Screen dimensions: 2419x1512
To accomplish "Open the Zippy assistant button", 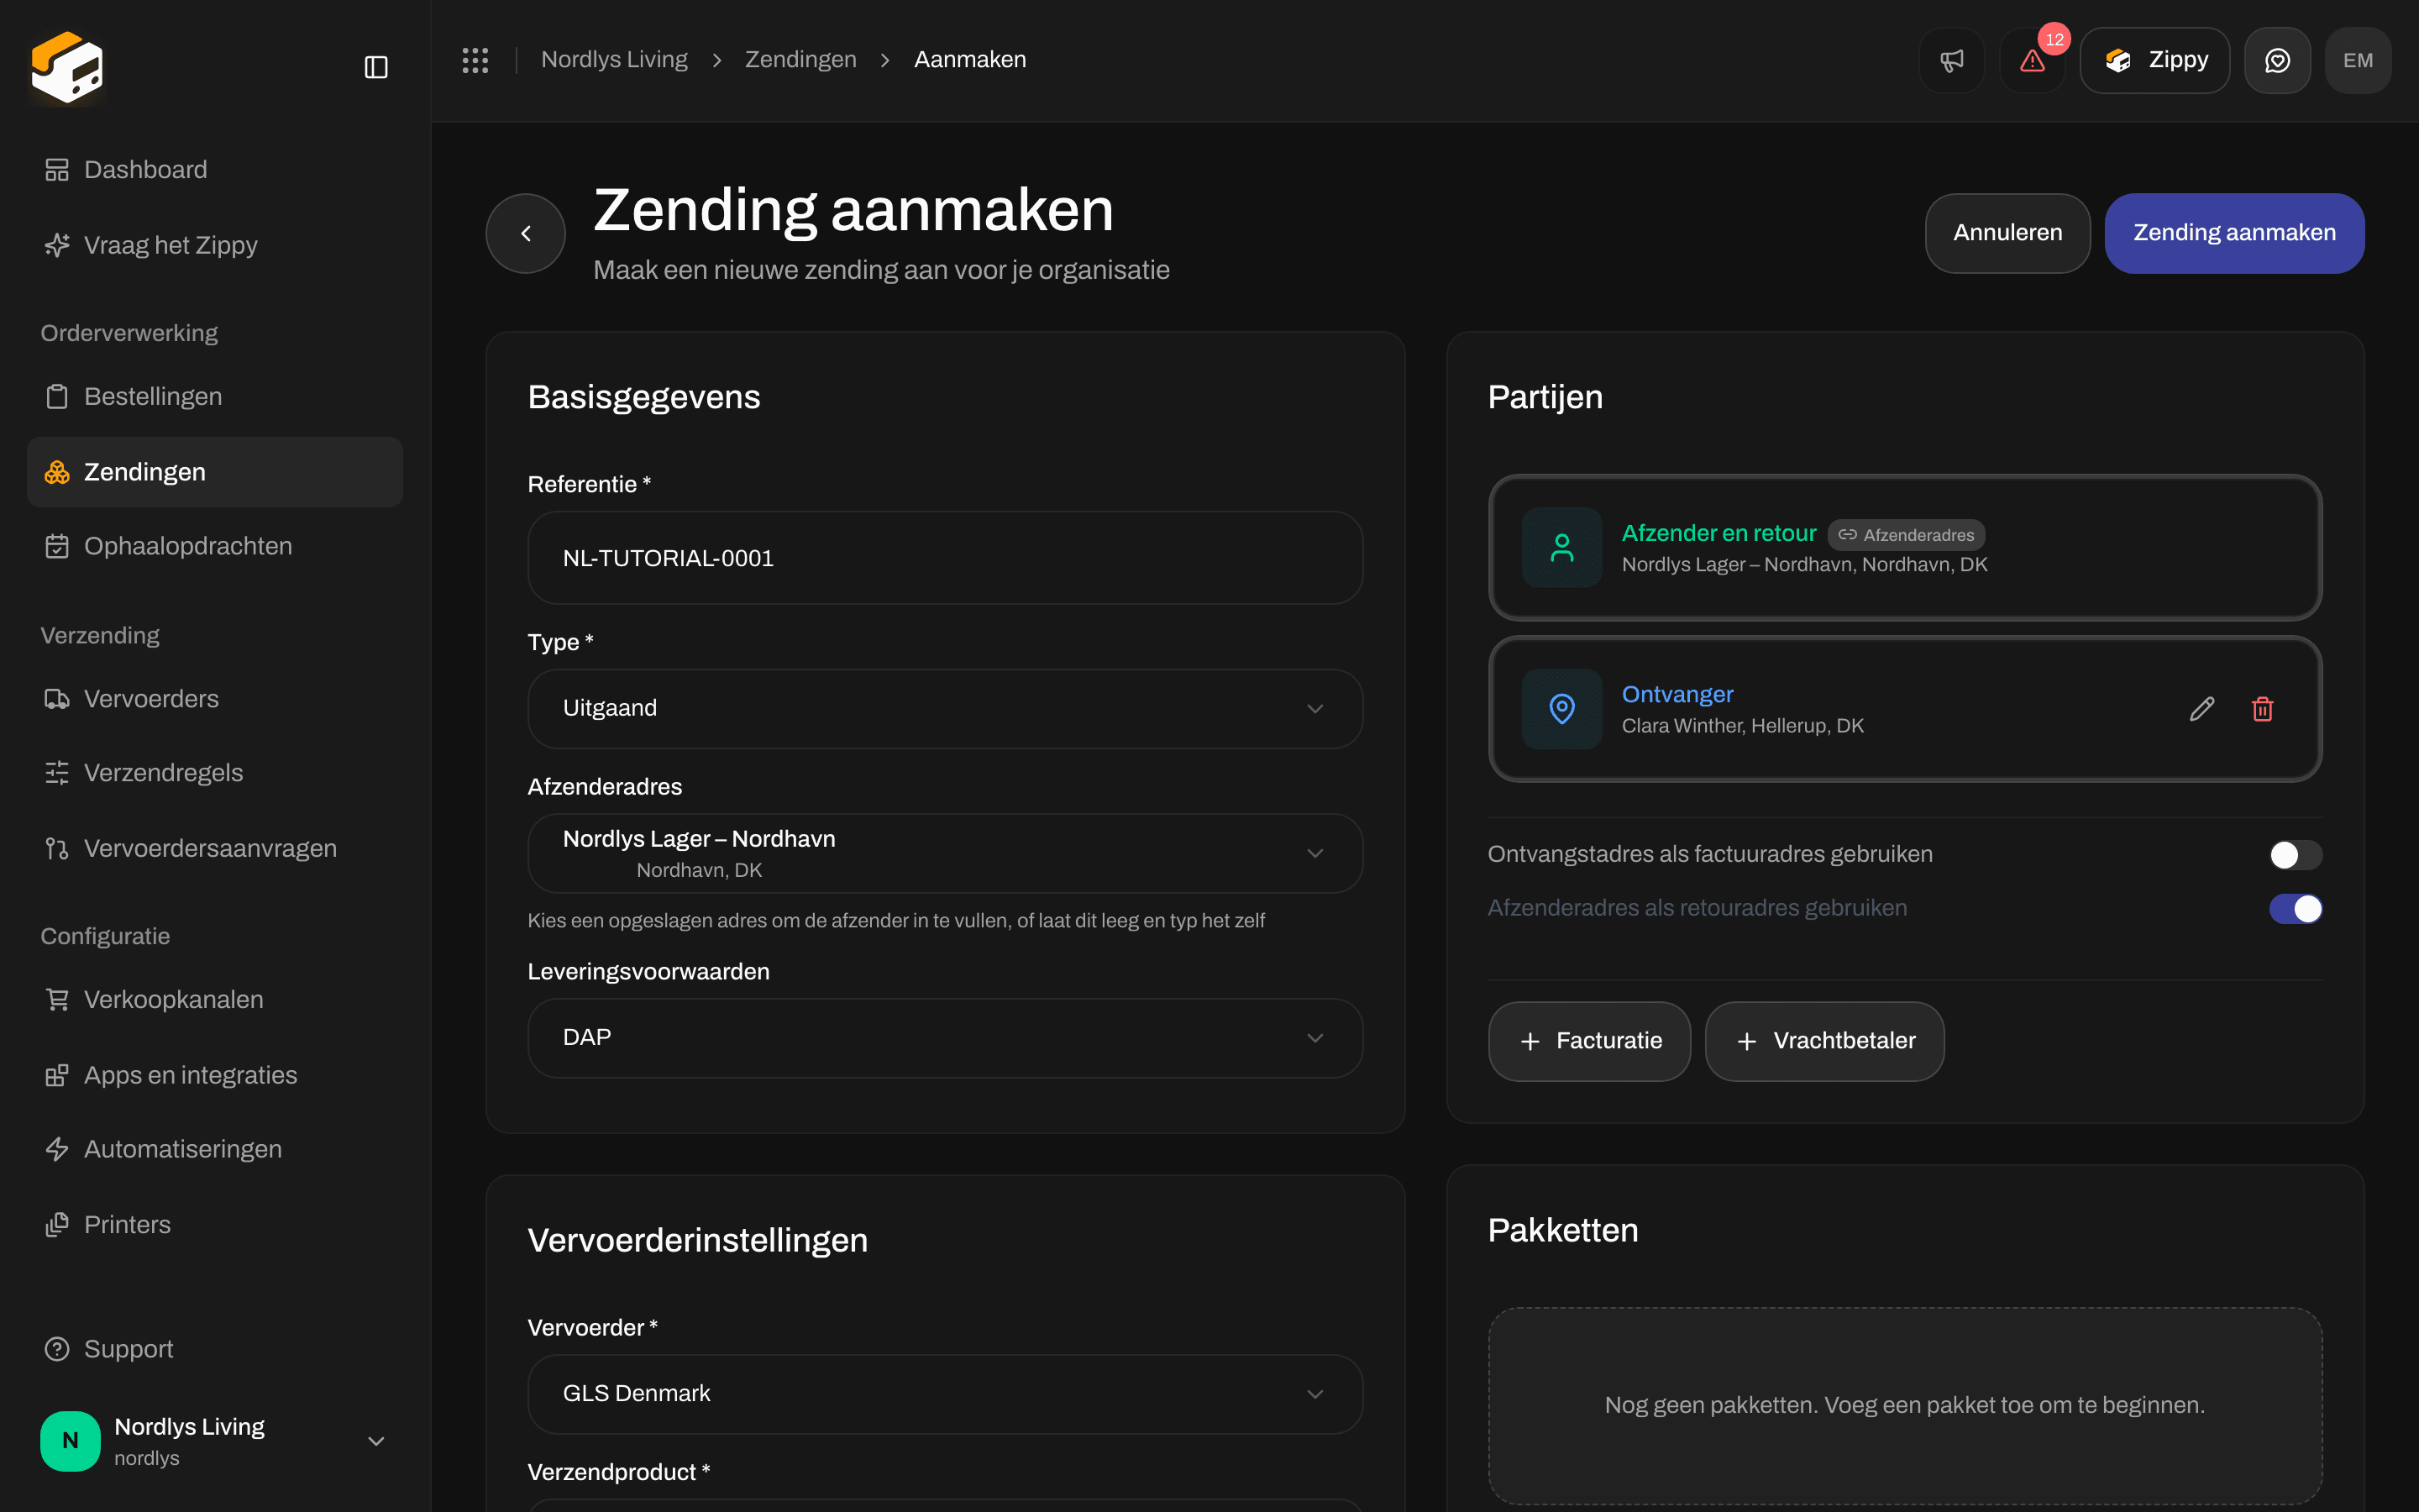I will point(2154,60).
